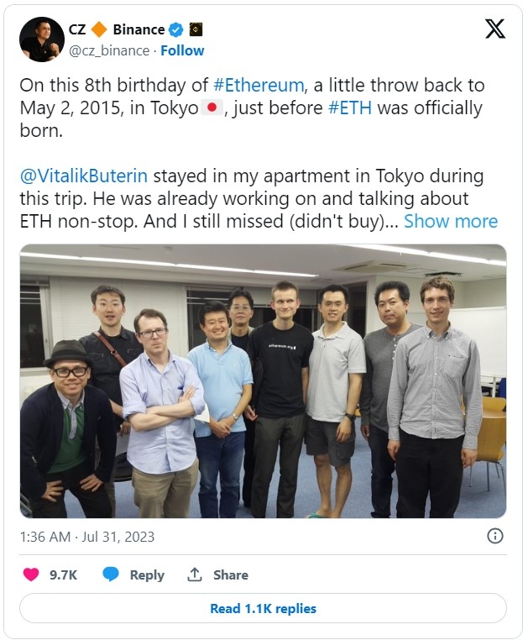Follow the @cz_binance account
This screenshot has width=523, height=640.
click(x=182, y=50)
